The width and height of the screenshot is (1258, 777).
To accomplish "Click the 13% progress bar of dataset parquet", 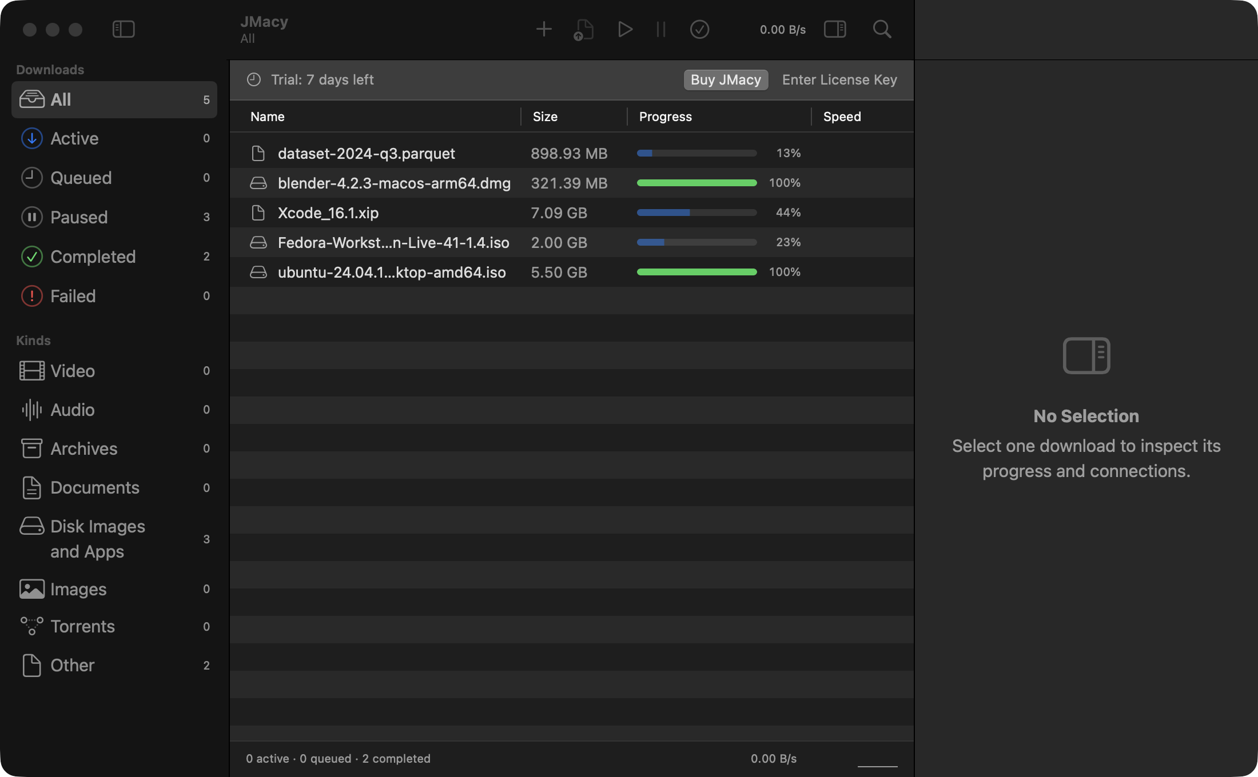I will tap(696, 153).
